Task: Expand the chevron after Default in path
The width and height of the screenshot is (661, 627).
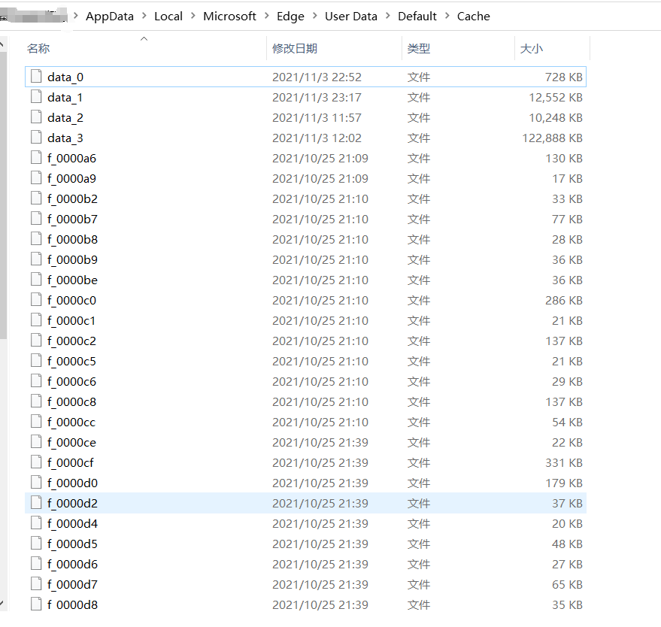Action: (x=447, y=16)
